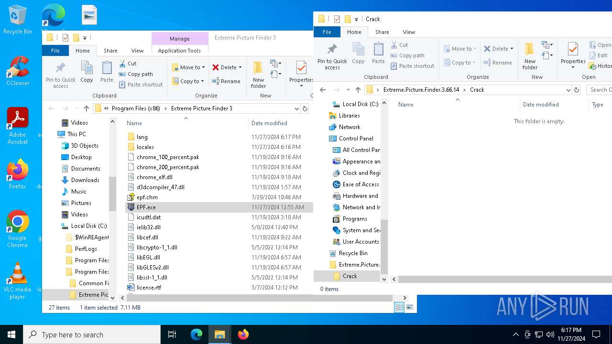
Task: Click Copy path in Extreme Picture Finder window
Action: (136, 74)
